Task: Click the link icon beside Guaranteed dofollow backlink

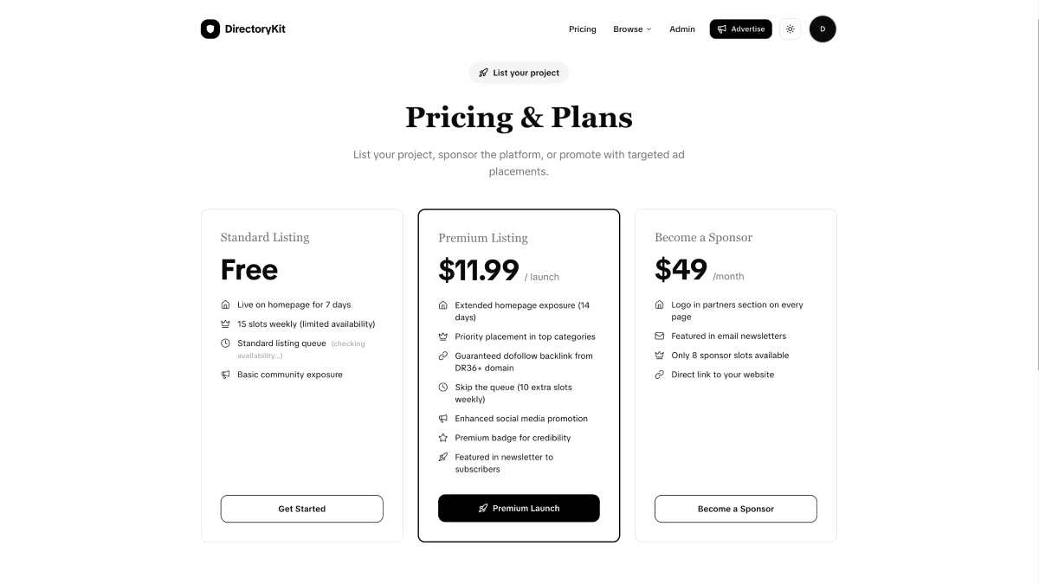Action: [443, 356]
